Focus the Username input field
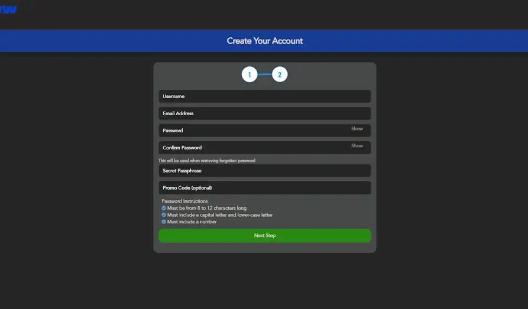 click(x=265, y=96)
